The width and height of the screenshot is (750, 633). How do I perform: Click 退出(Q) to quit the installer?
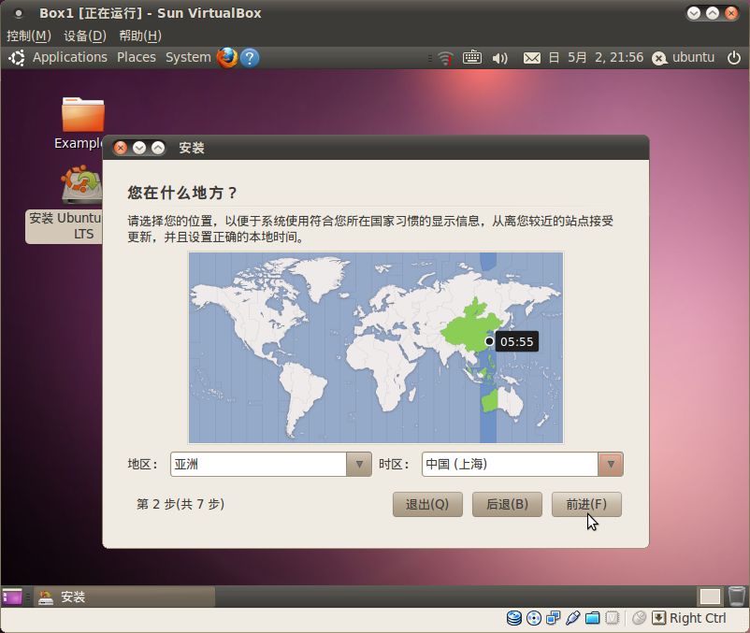(427, 504)
